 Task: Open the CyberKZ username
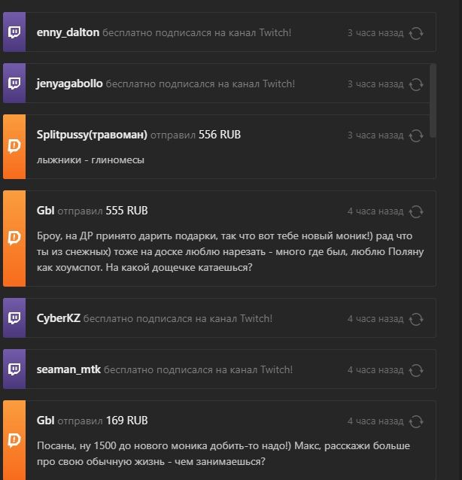pos(58,319)
